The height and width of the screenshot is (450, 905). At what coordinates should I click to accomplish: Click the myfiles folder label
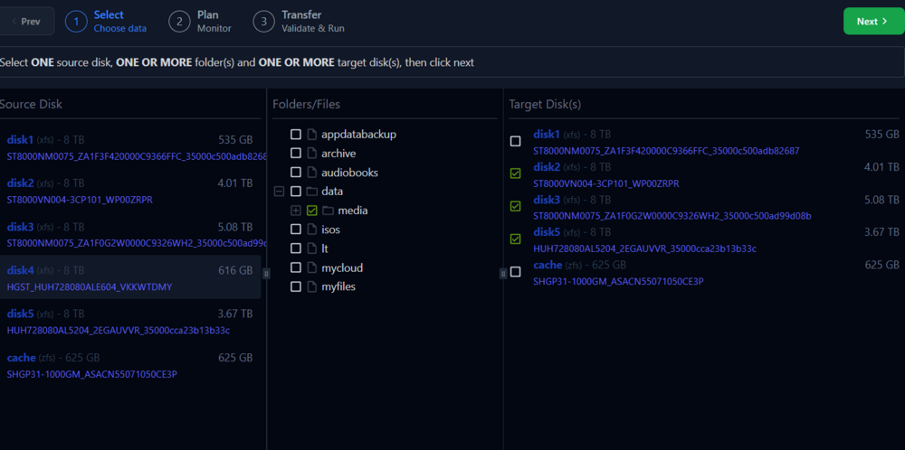pos(338,286)
